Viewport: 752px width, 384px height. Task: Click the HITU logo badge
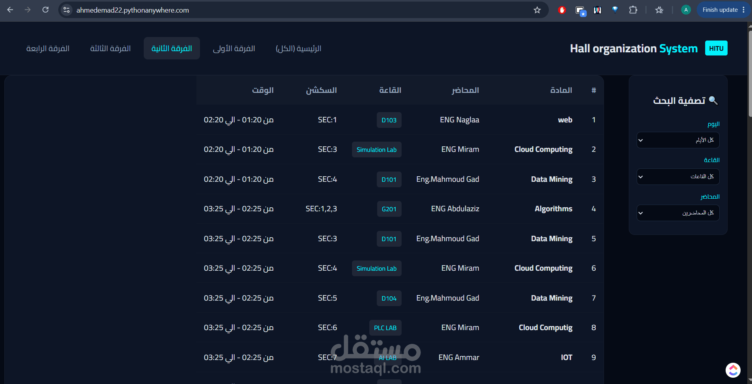(716, 48)
